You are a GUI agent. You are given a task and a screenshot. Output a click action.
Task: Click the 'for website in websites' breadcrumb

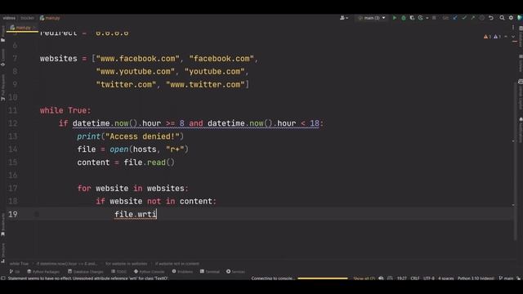(126, 264)
